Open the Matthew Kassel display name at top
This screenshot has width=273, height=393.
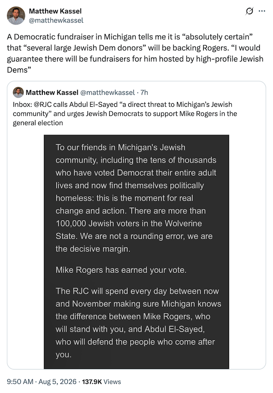55,11
